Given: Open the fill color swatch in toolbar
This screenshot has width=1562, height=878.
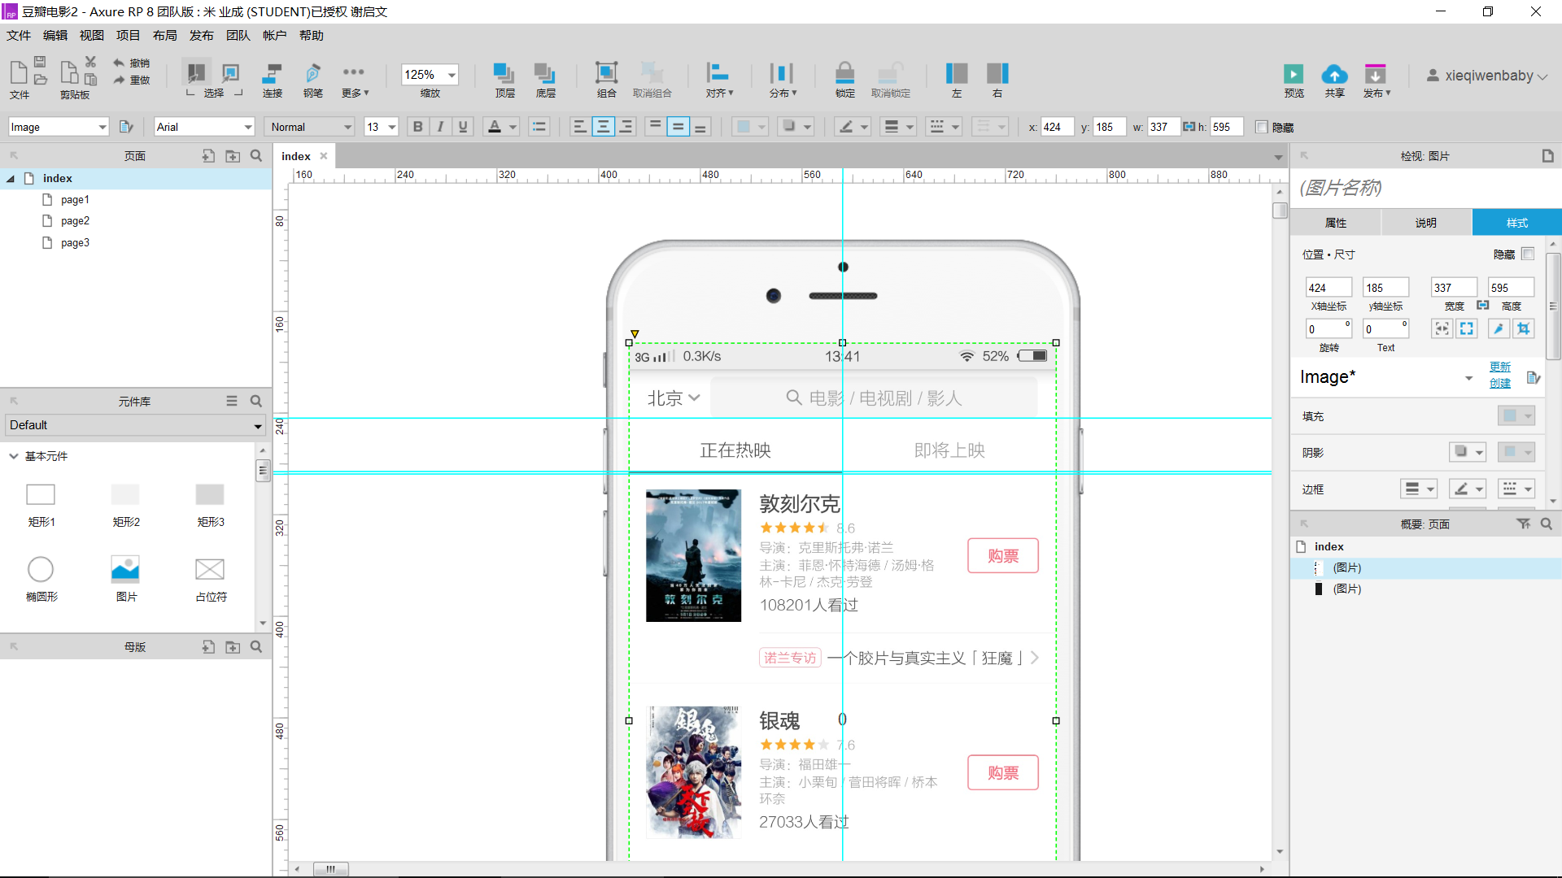Looking at the screenshot, I should [x=750, y=127].
